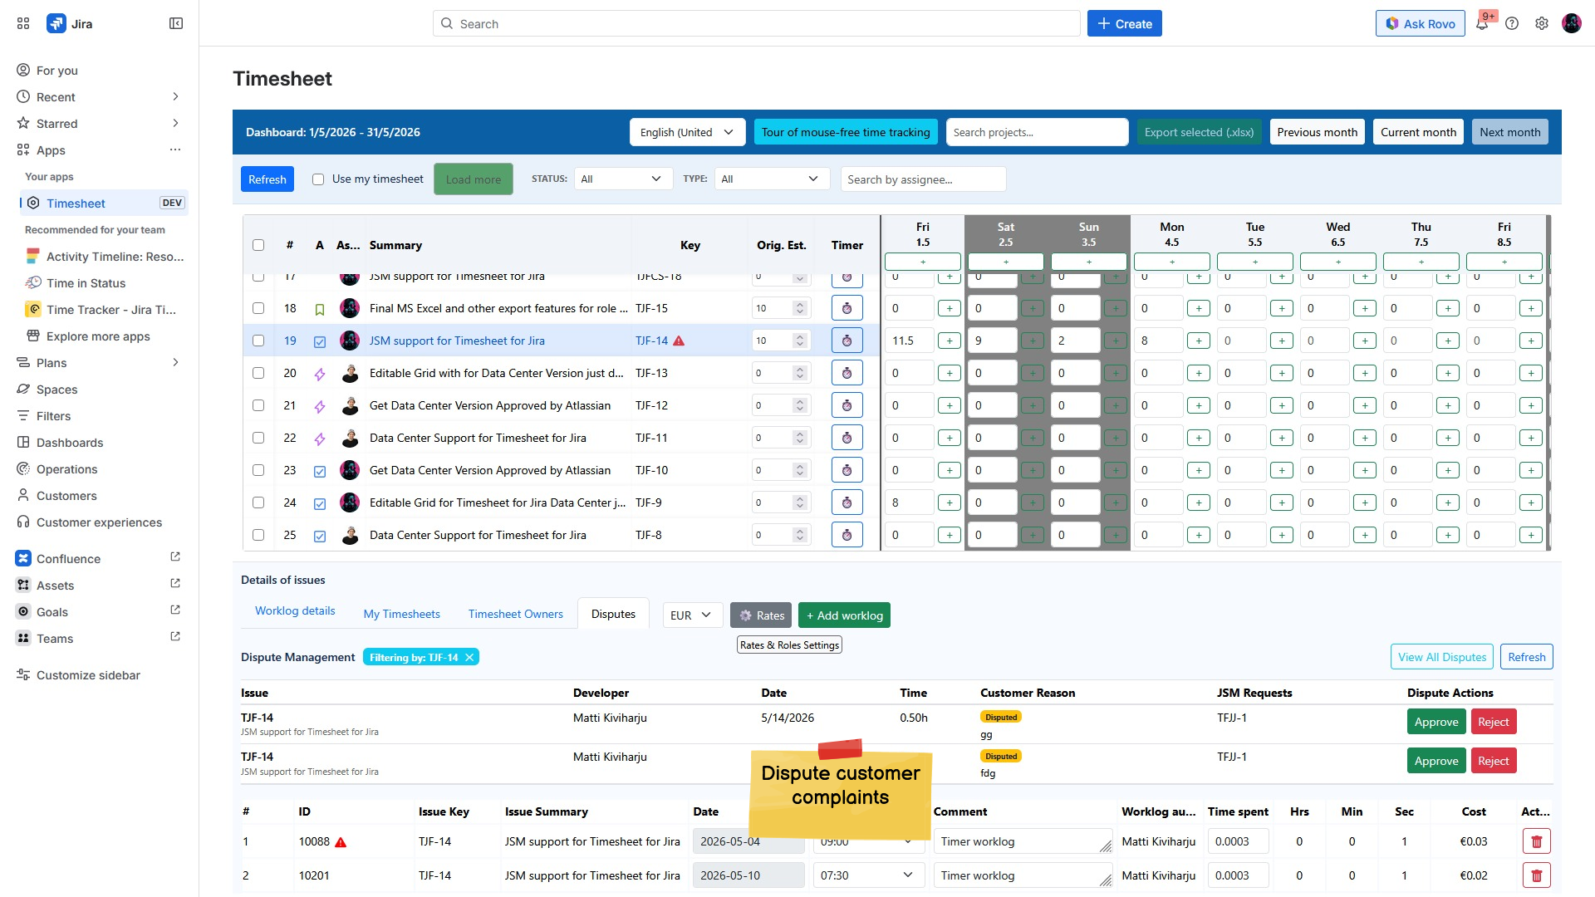Screen dimensions: 1595x897
Task: Open the notifications bell
Action: click(1482, 23)
